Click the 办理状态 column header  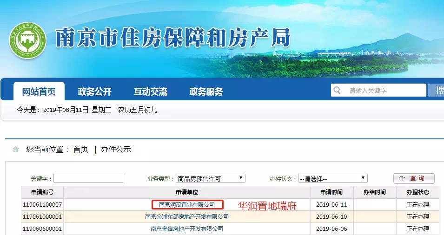point(417,192)
